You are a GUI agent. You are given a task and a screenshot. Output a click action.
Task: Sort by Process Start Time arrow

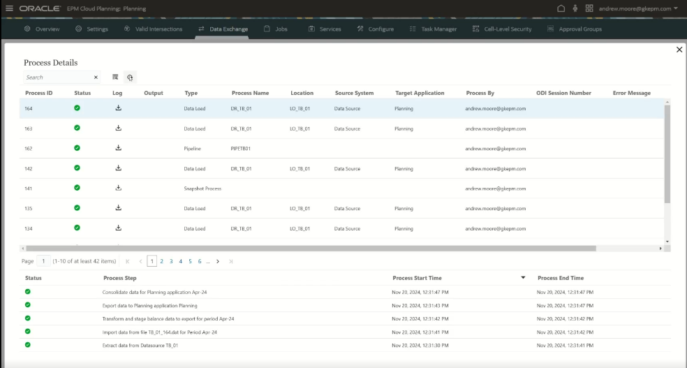click(x=524, y=278)
